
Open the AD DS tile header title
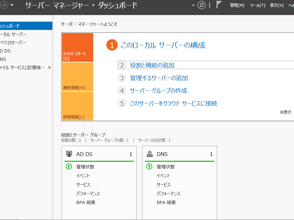point(84,154)
